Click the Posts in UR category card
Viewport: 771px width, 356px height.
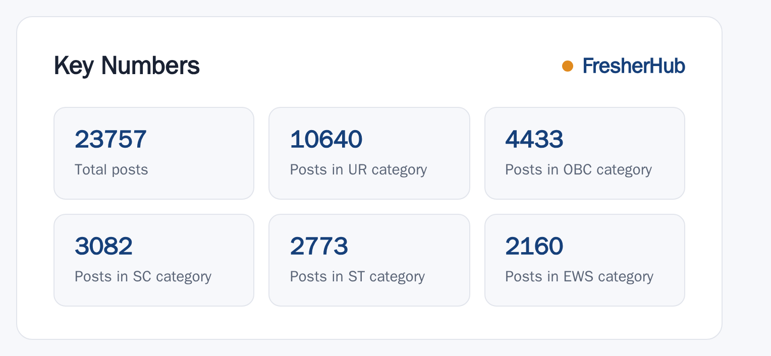click(x=369, y=153)
